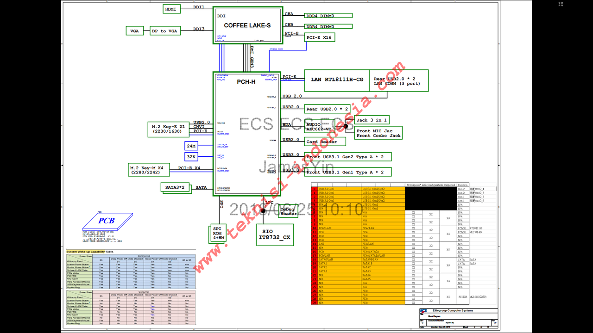Viewport: 593px width, 333px height.
Task: Select the SPI ROM 4+8M block
Action: (218, 234)
